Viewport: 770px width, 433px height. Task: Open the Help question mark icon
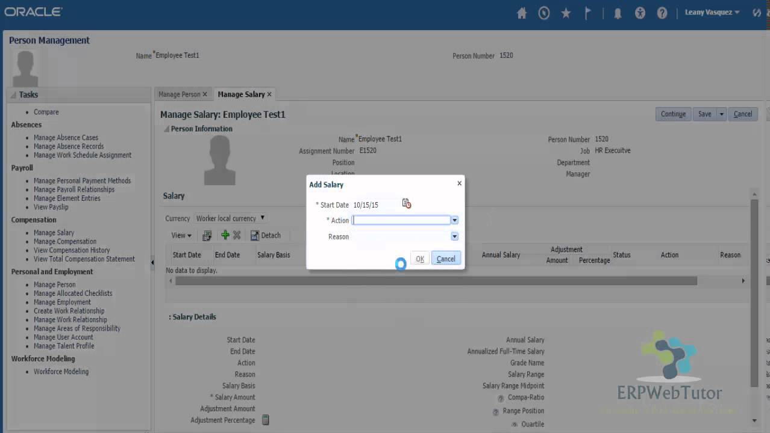click(x=662, y=13)
